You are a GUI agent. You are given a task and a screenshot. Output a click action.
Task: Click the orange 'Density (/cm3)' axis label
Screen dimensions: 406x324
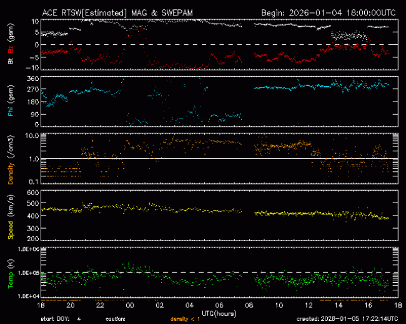(x=11, y=160)
